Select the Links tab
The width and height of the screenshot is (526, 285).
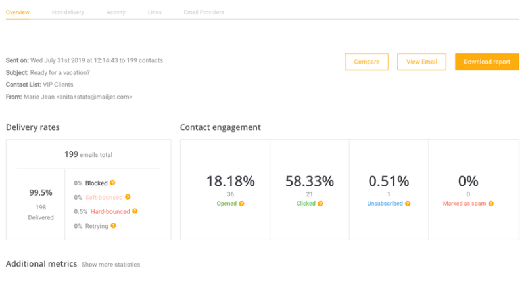tap(155, 12)
